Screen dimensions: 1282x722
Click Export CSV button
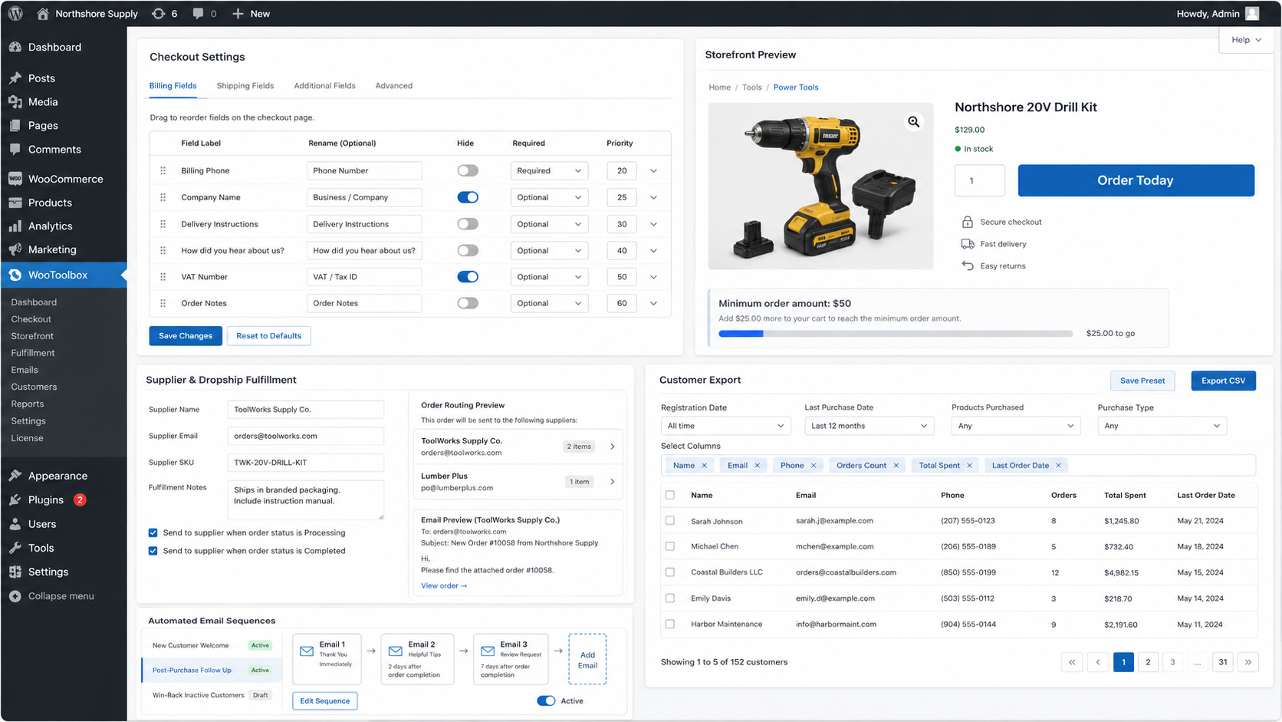point(1223,381)
